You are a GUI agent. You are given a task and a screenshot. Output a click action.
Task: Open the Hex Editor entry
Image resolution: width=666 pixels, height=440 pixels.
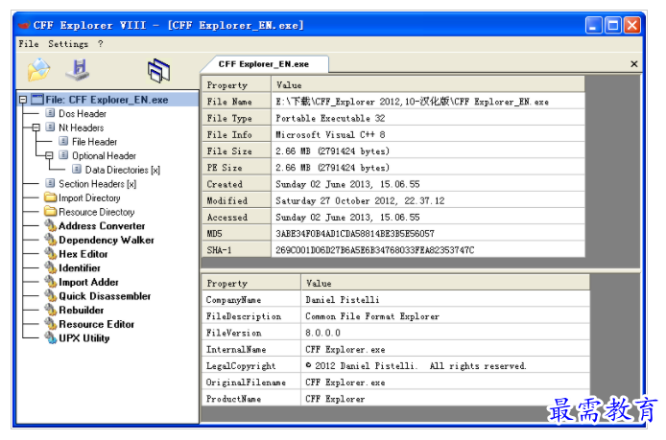(83, 254)
